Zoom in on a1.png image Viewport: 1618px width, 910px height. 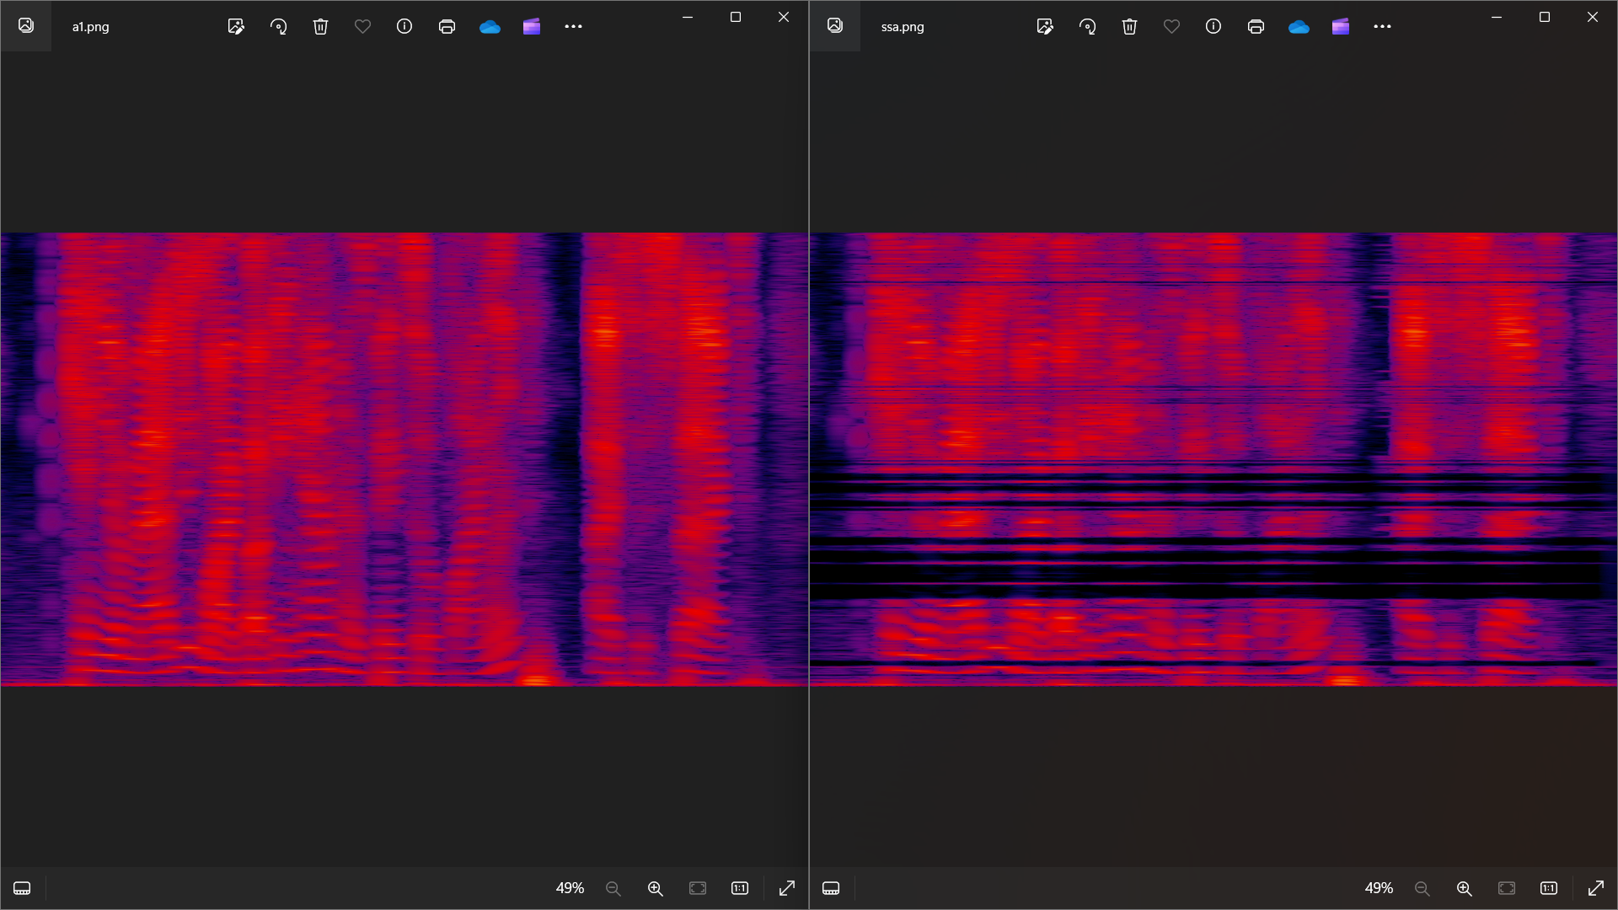pos(656,888)
